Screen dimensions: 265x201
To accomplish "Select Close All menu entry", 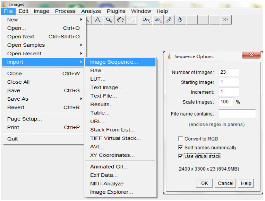I will point(43,82).
